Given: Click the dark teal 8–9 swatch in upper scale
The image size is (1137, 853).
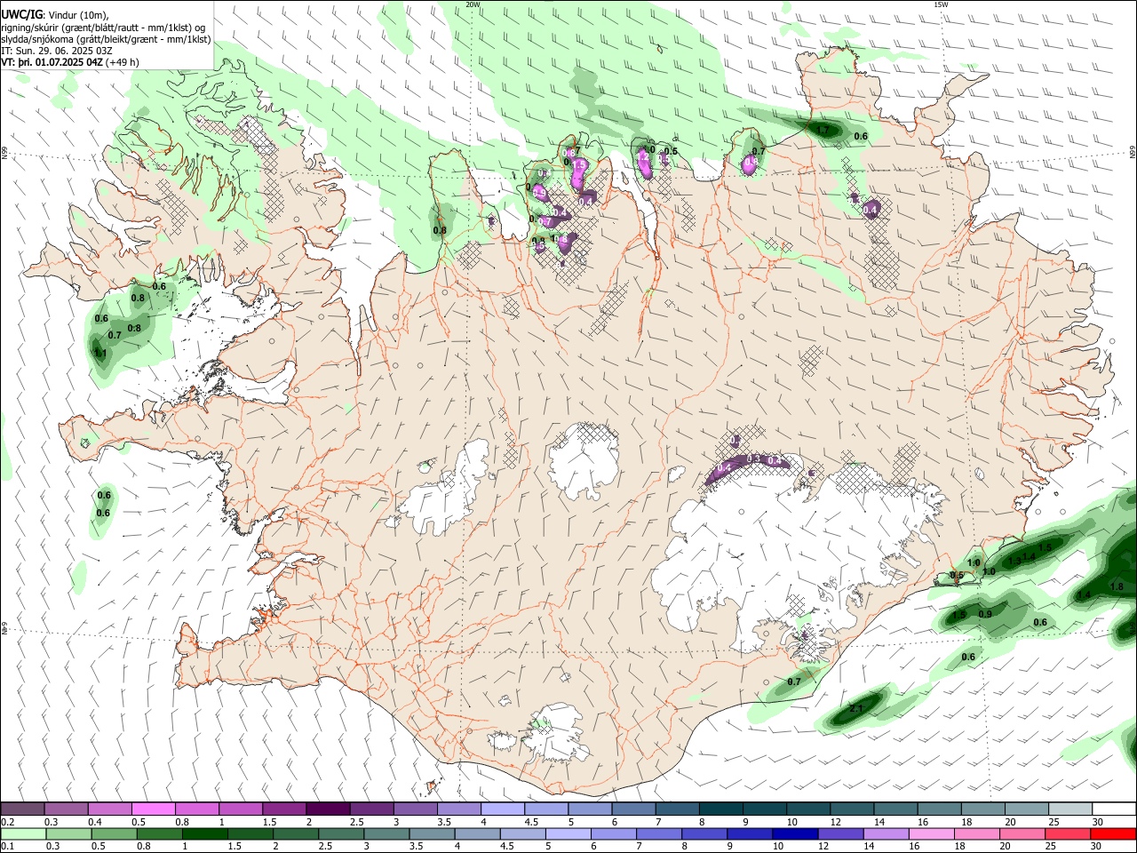Looking at the screenshot, I should 720,809.
